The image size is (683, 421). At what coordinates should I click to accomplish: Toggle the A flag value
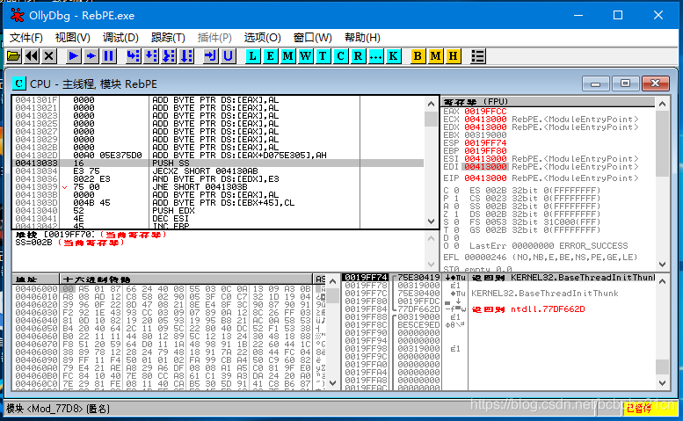456,206
